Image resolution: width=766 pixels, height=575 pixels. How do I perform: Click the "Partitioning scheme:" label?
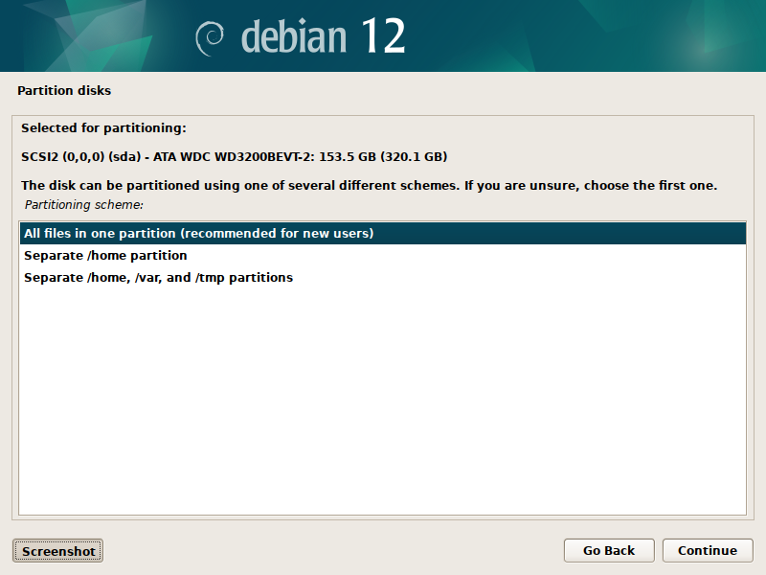[x=83, y=205]
